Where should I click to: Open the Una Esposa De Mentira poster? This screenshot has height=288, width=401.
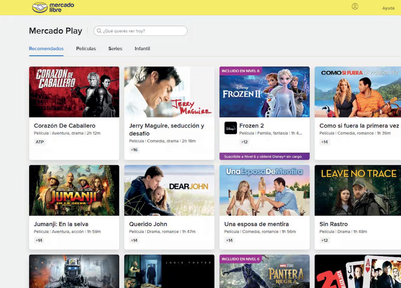coord(264,190)
